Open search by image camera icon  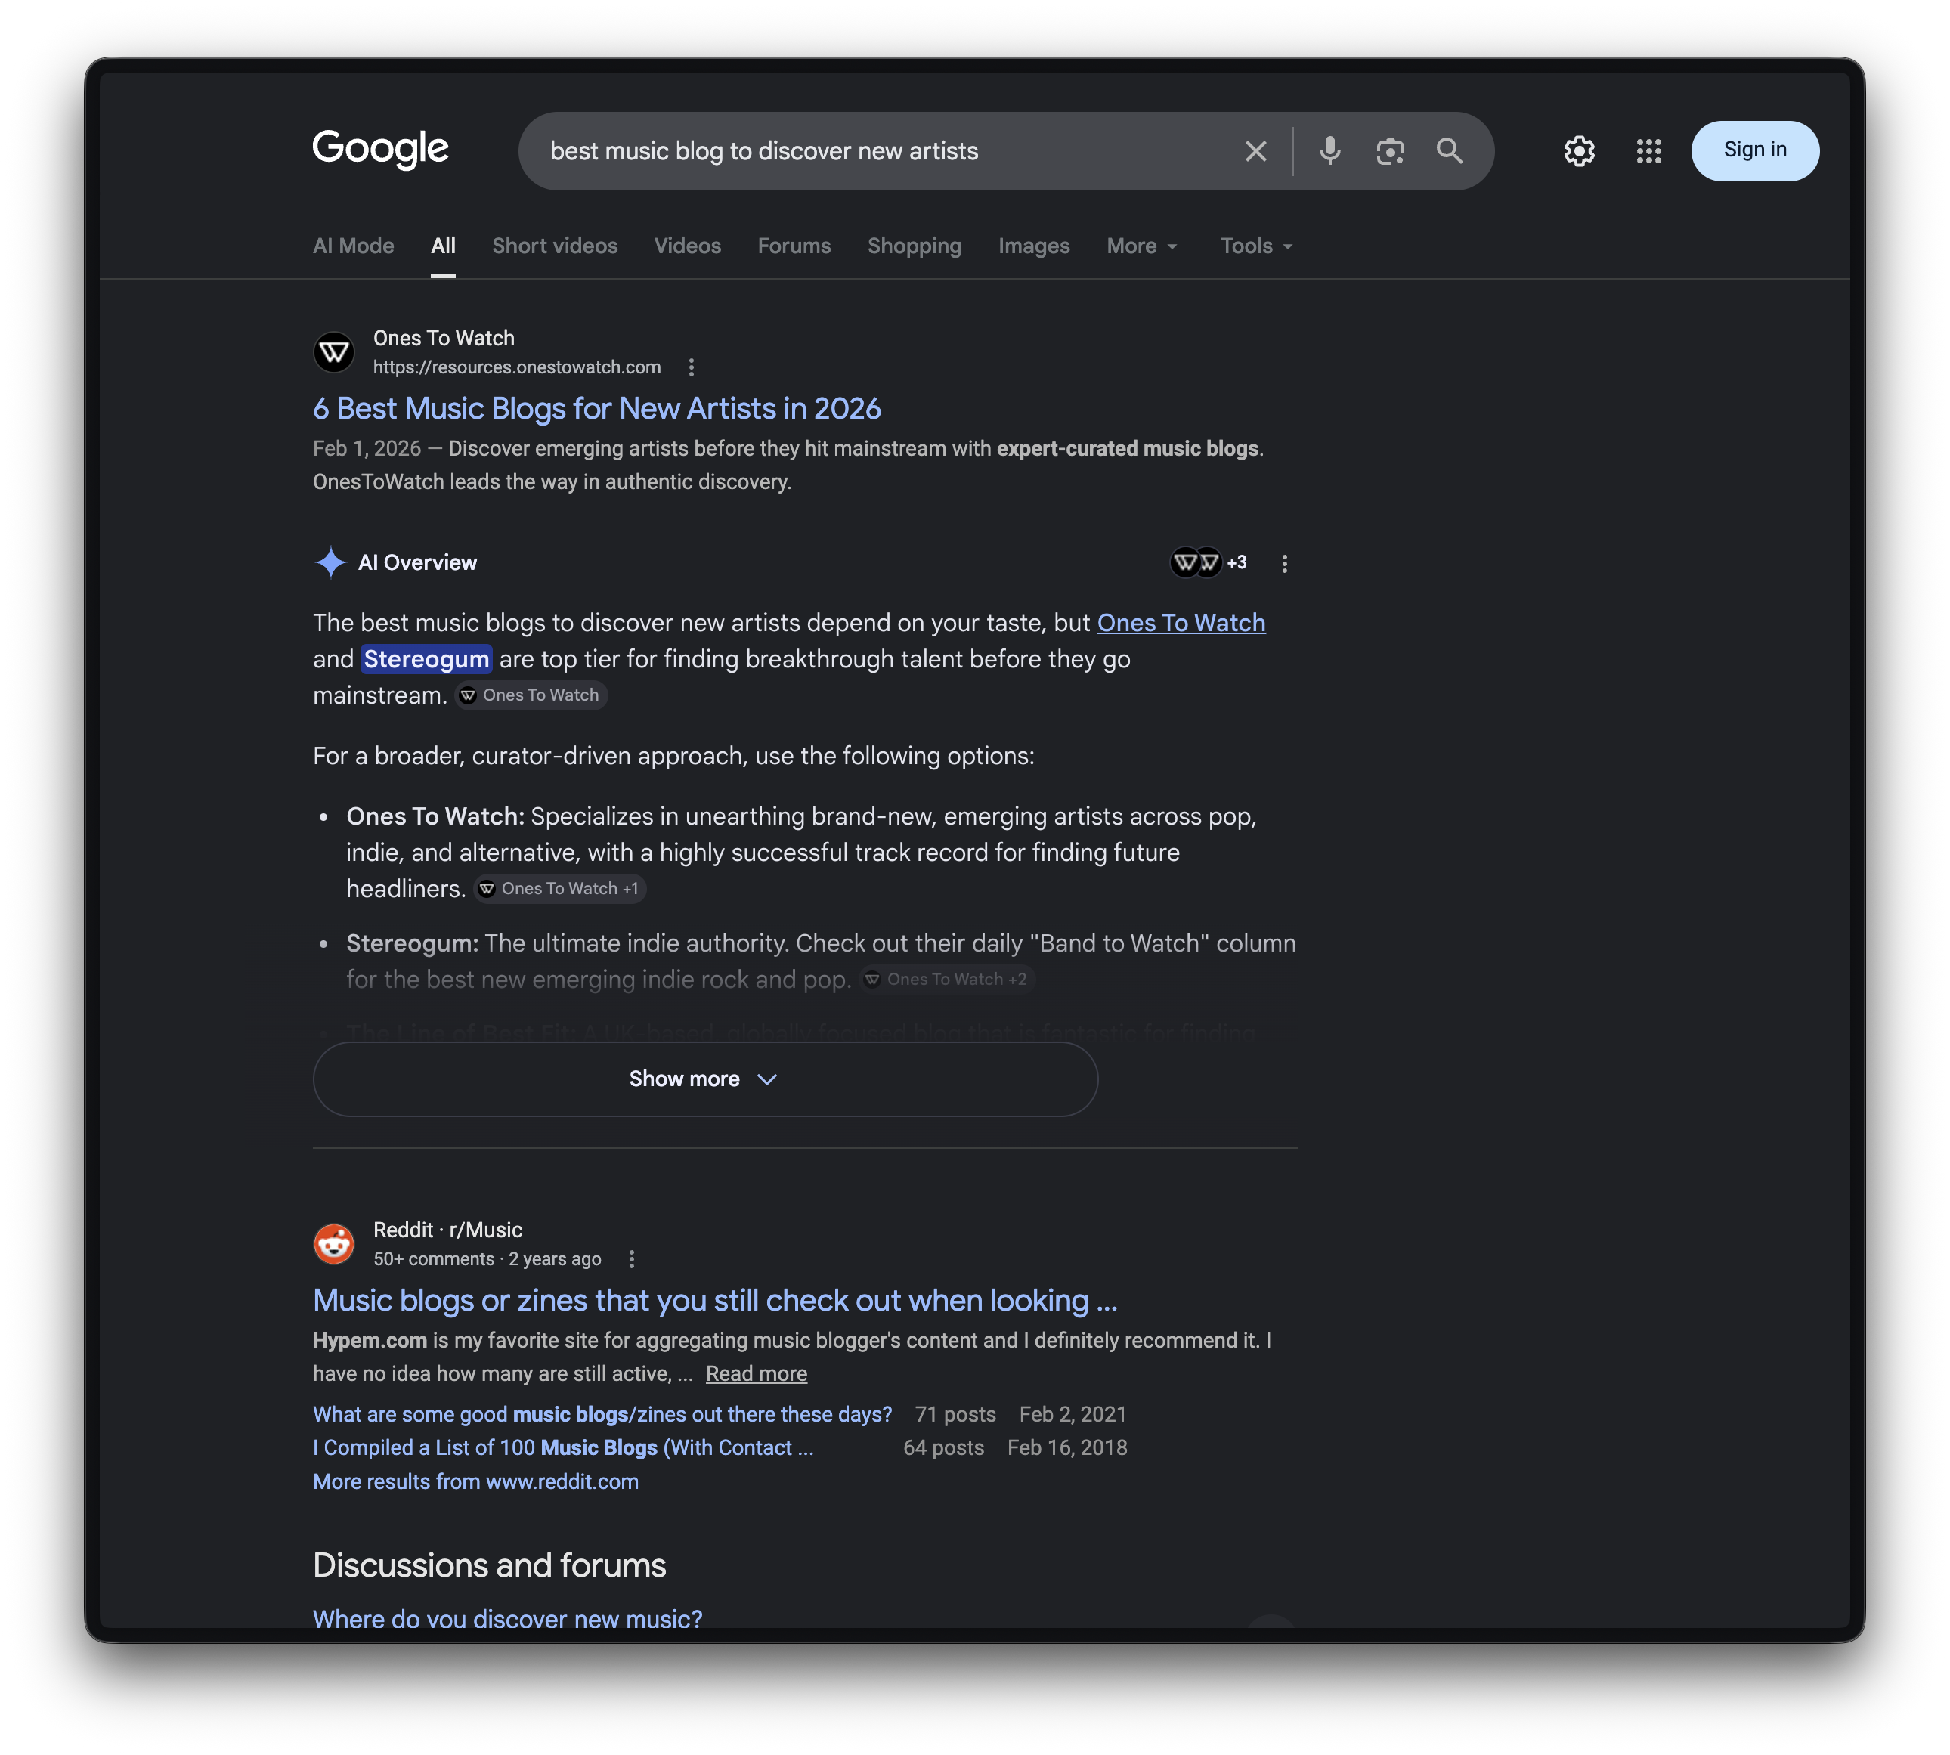[1388, 151]
